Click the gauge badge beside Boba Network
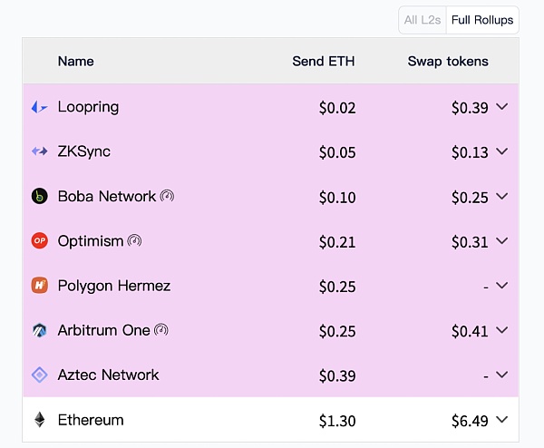 (167, 196)
